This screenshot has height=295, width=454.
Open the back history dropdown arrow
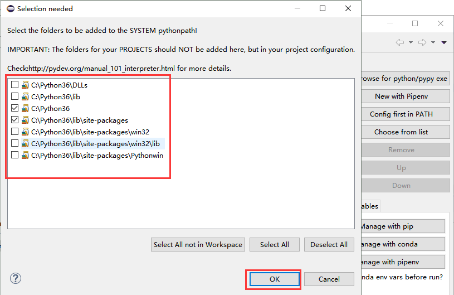click(x=411, y=42)
